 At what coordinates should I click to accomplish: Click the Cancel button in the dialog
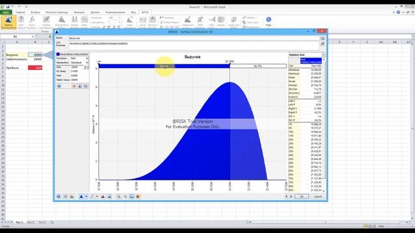(x=318, y=196)
